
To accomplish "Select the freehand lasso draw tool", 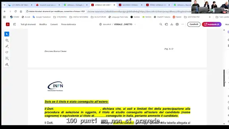I will click(x=7, y=52).
